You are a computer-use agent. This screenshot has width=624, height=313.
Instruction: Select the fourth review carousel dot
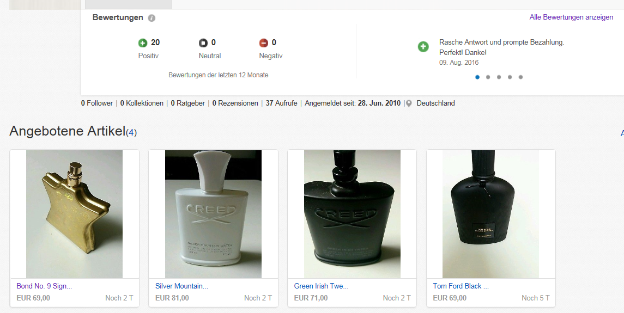[x=510, y=77]
